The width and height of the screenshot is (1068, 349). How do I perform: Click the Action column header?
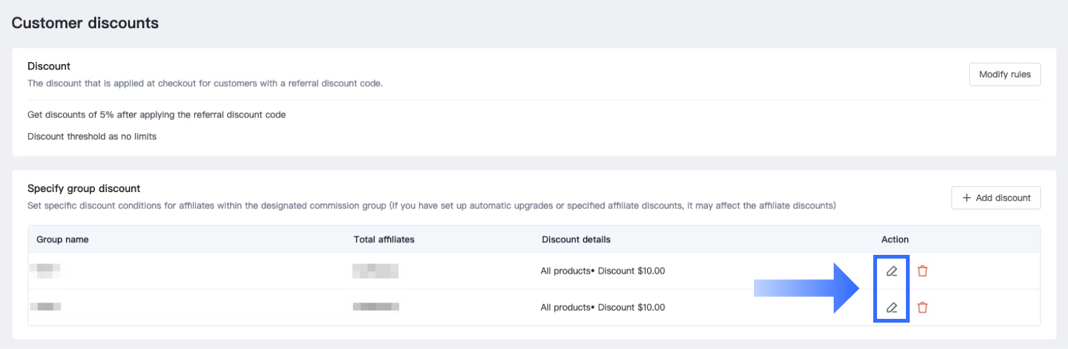point(895,240)
